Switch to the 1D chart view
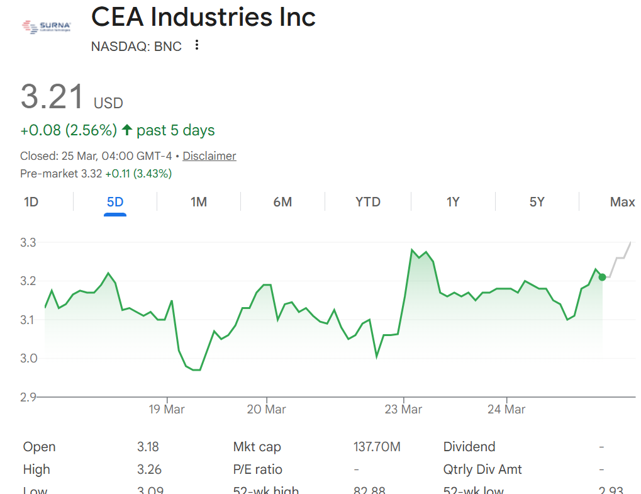This screenshot has height=494, width=641. coord(28,201)
